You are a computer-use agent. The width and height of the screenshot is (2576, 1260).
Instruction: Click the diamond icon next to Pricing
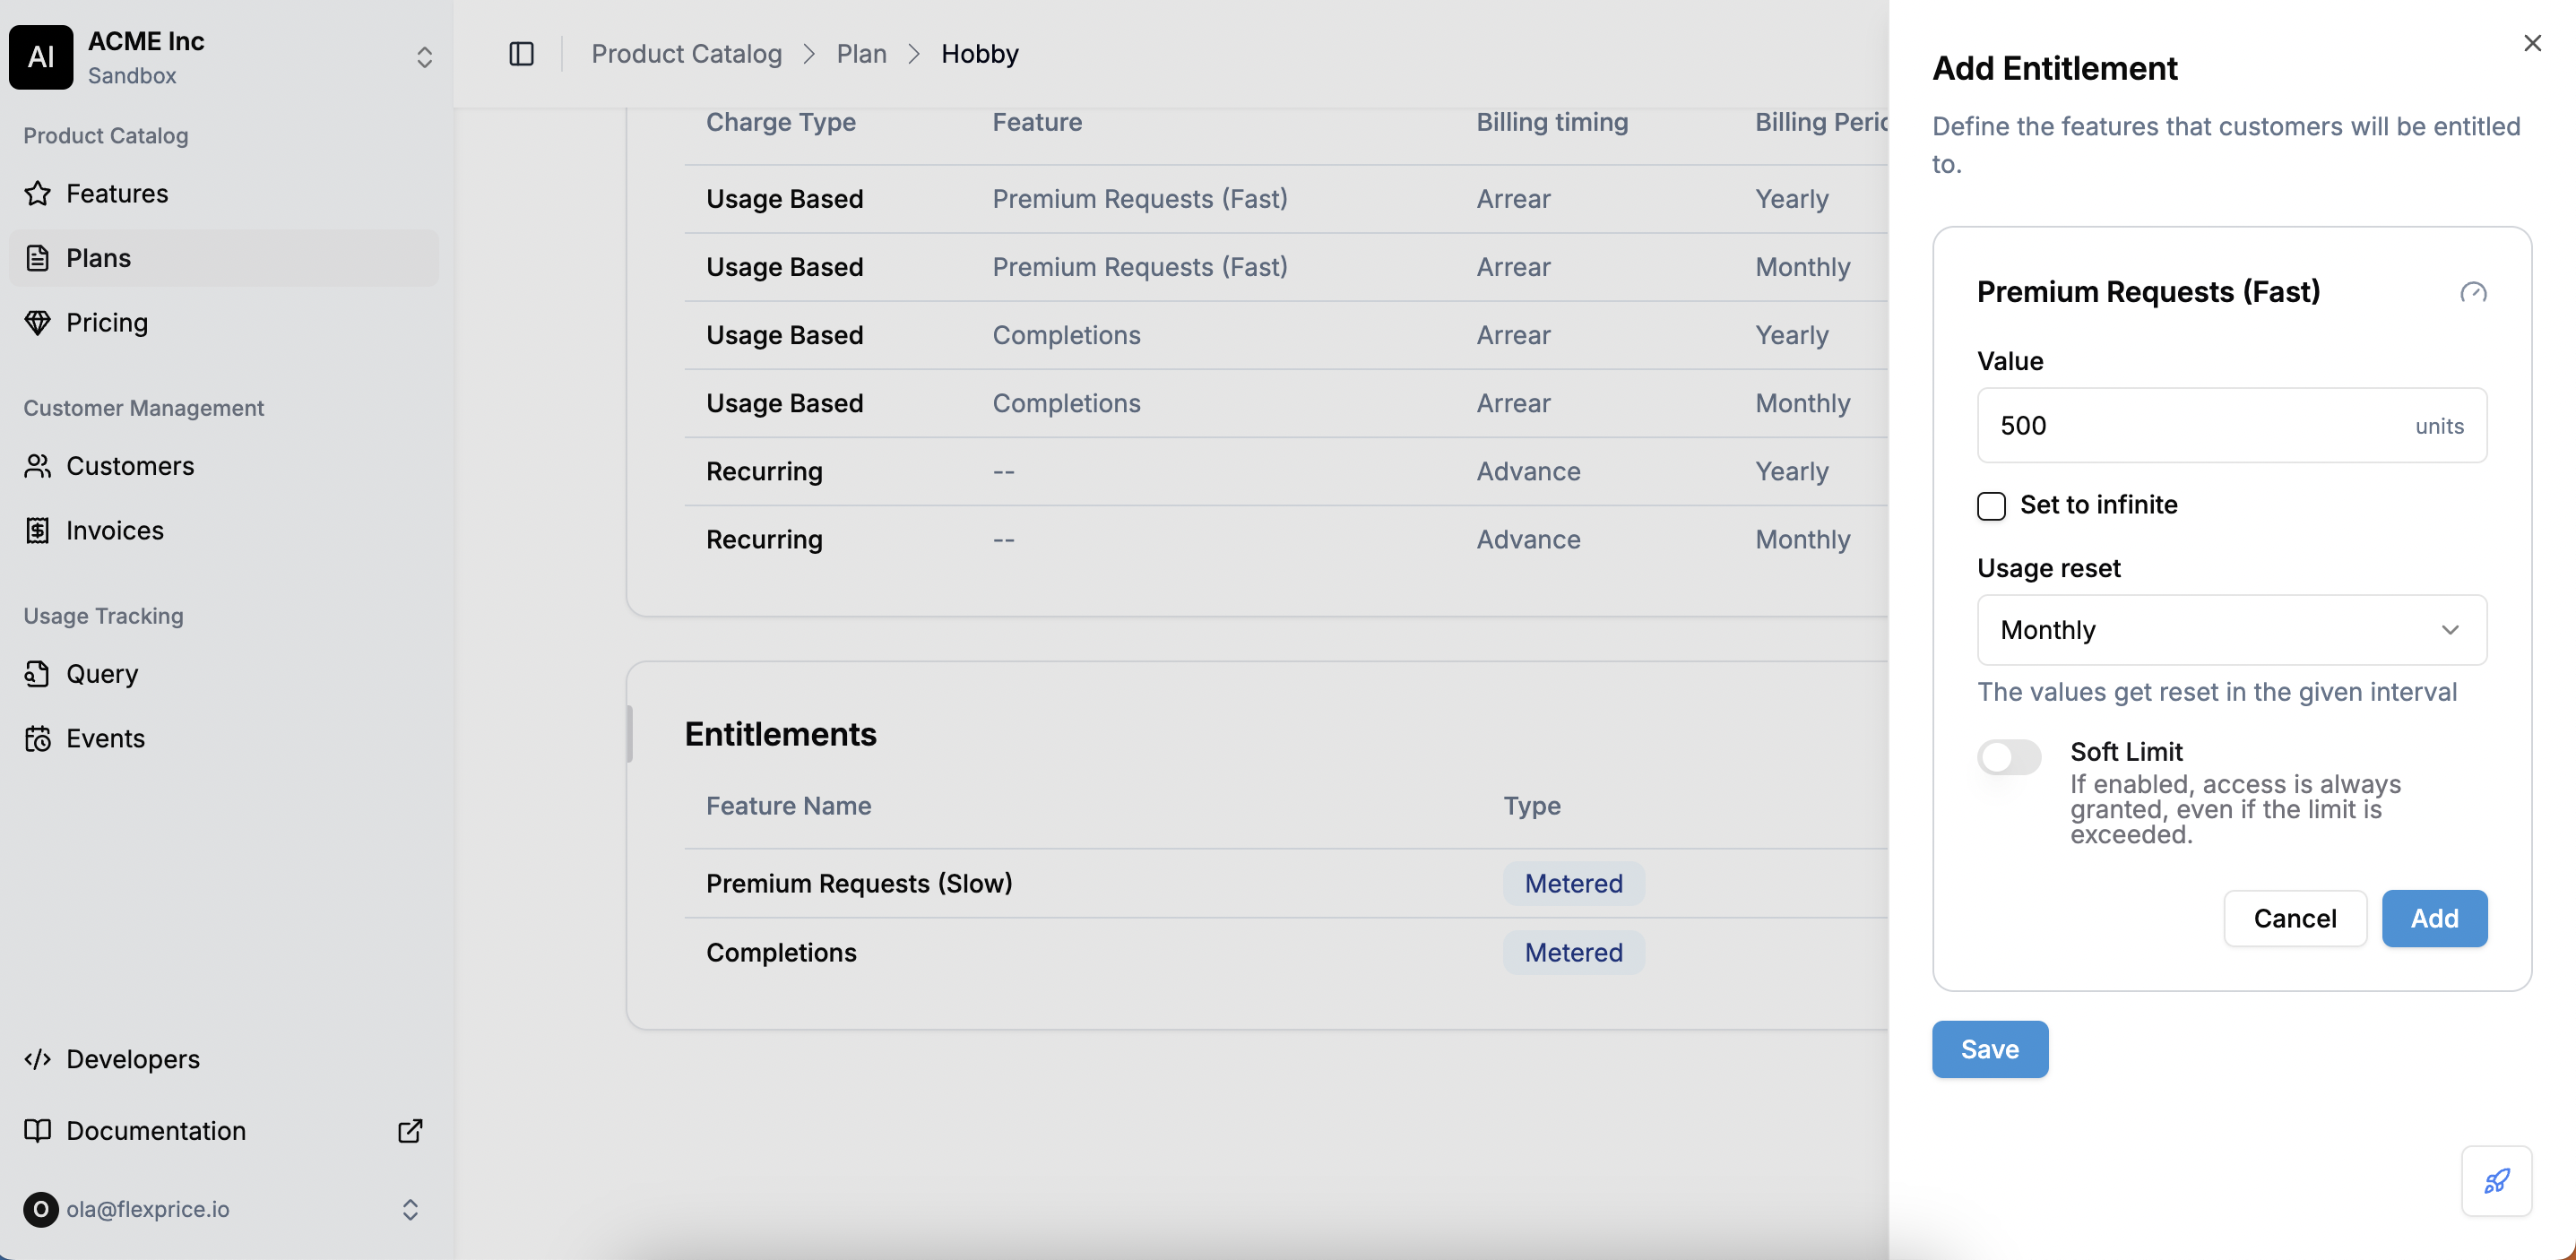[x=38, y=322]
